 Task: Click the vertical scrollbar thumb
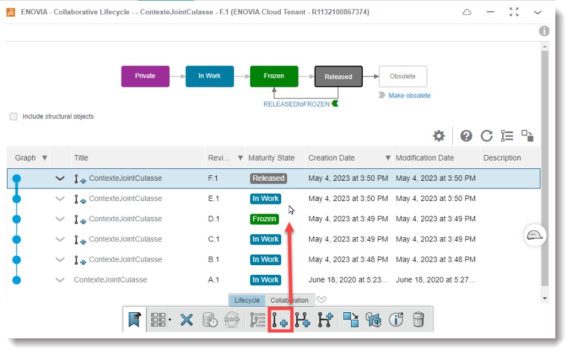pyautogui.click(x=545, y=168)
